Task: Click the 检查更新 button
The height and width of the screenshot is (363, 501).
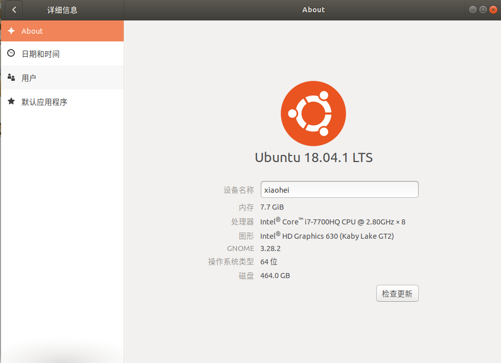Action: click(397, 293)
